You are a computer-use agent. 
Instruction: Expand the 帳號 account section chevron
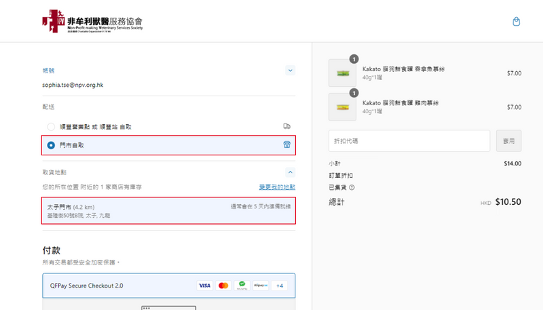[290, 70]
